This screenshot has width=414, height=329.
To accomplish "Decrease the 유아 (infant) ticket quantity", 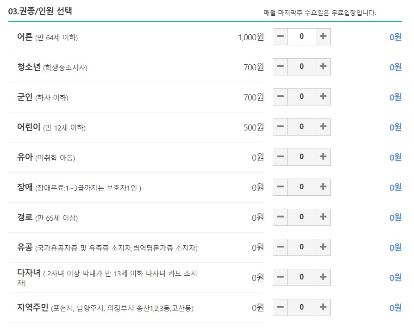I will (280, 157).
